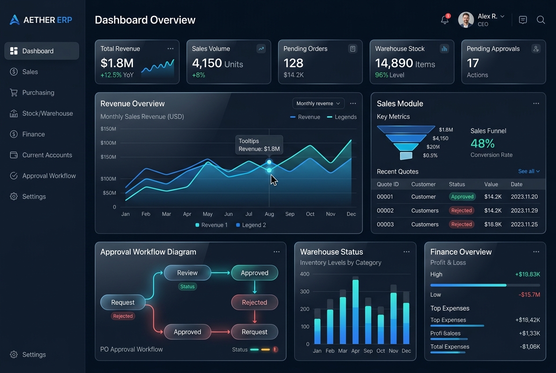Click the Stock/Warehouse building icon
556x373 pixels.
pyautogui.click(x=14, y=113)
